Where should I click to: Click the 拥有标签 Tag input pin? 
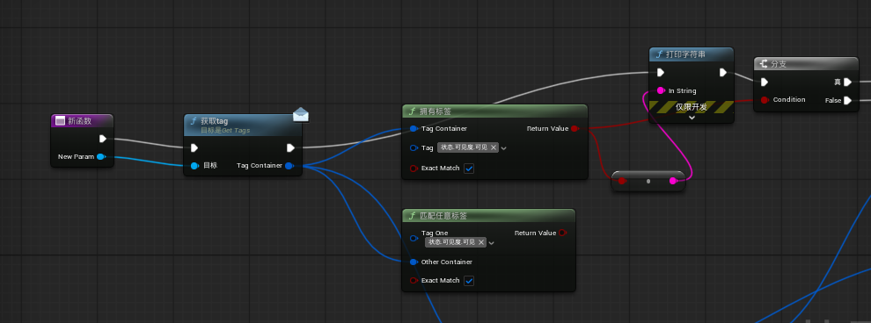pos(414,148)
